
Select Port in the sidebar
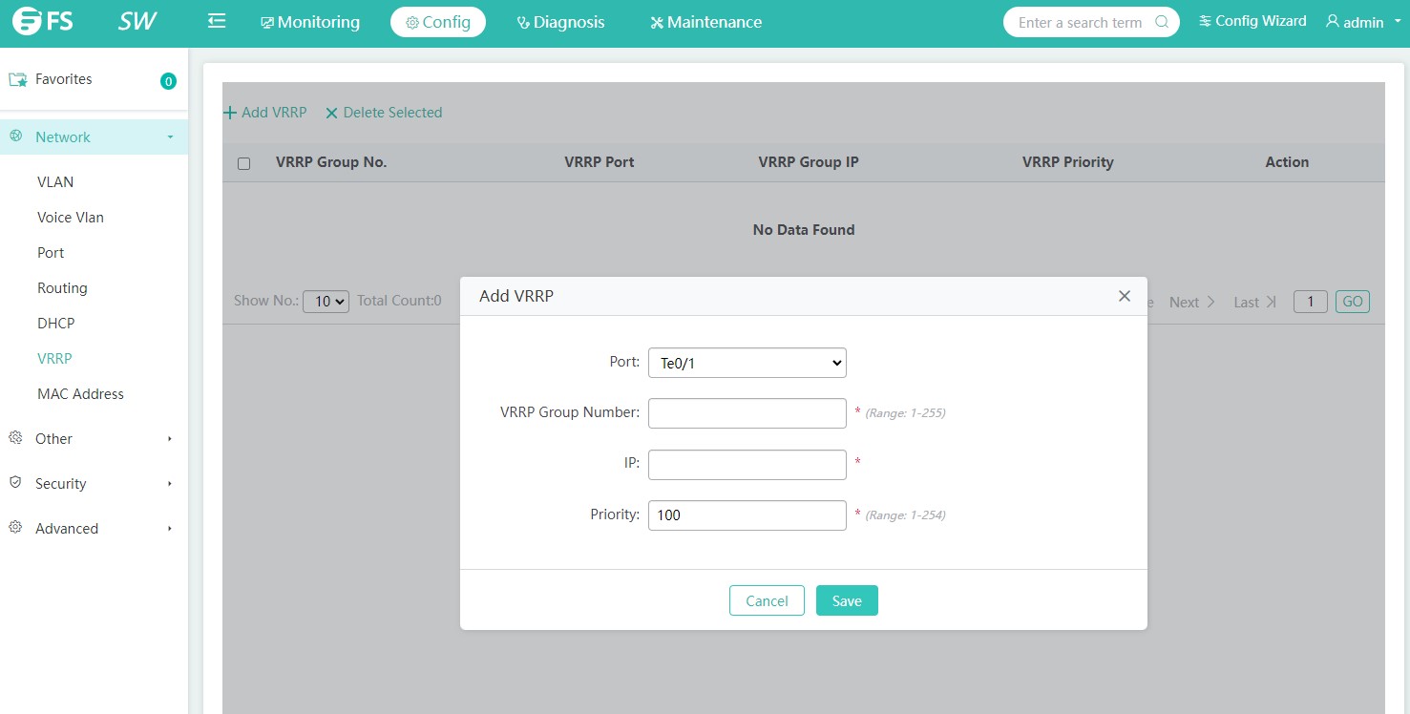[51, 252]
